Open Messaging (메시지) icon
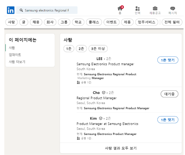 [172, 8]
